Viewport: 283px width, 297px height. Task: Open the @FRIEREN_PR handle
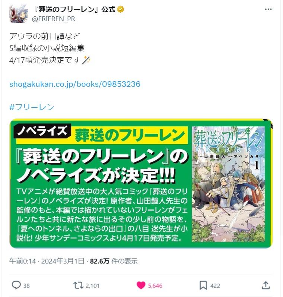54,19
